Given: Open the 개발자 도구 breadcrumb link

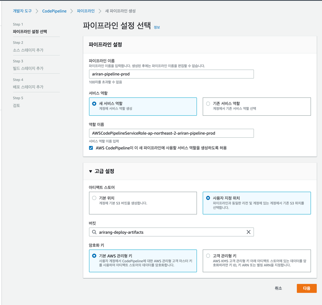Looking at the screenshot, I should [22, 11].
